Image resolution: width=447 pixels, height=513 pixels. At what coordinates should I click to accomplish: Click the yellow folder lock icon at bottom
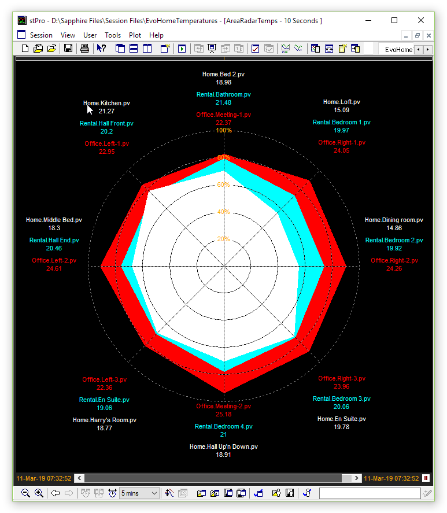(276, 493)
